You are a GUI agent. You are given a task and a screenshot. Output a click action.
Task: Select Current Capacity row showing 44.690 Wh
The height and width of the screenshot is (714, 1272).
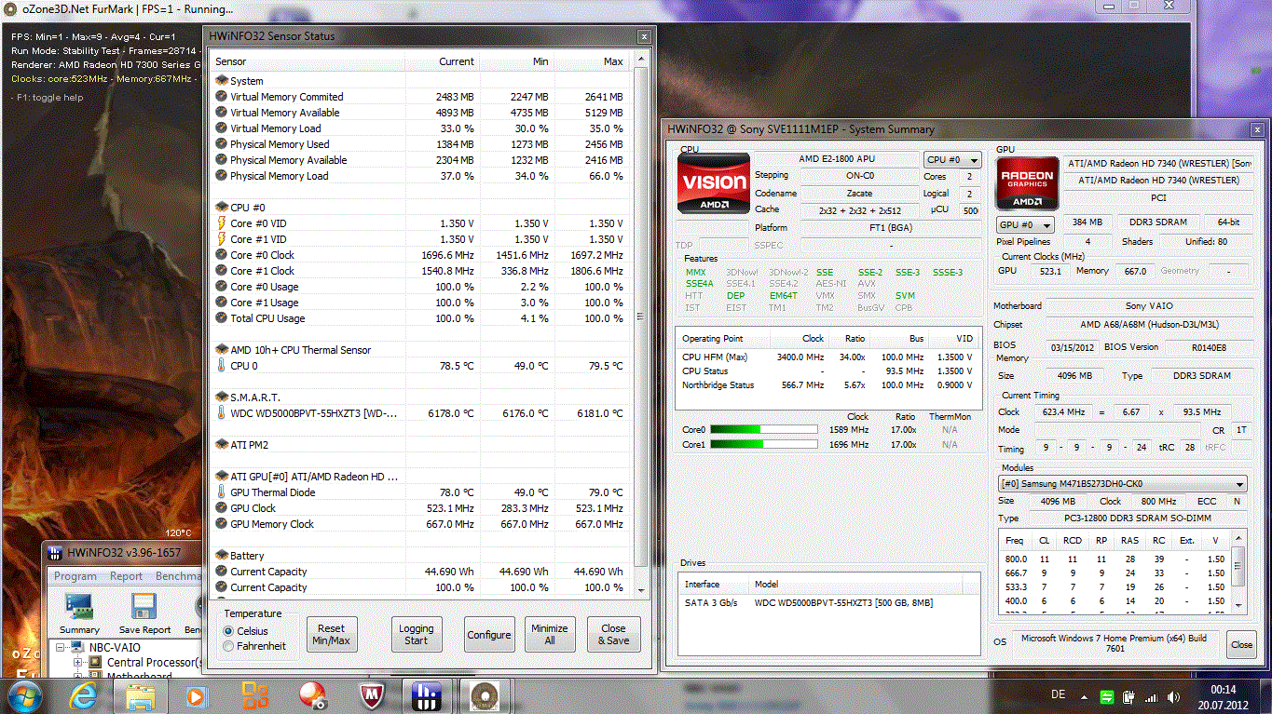coord(421,572)
